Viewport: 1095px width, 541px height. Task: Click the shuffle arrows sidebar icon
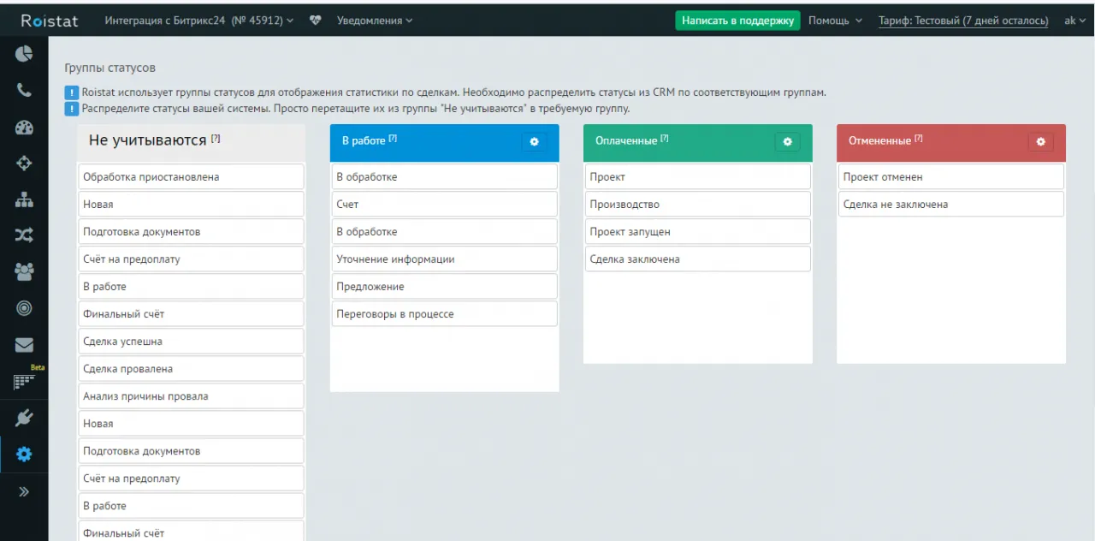[x=24, y=235]
